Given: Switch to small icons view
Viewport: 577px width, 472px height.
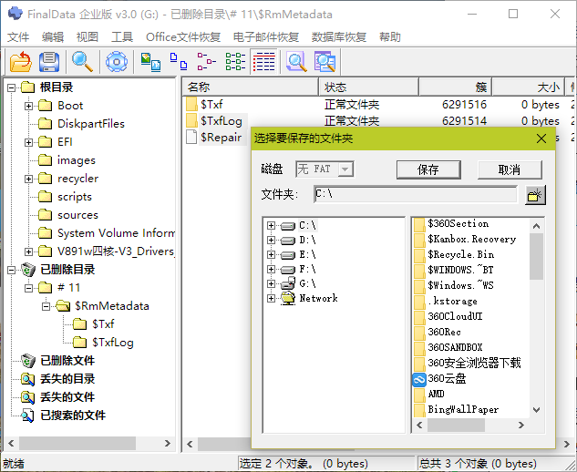Looking at the screenshot, I should click(206, 61).
